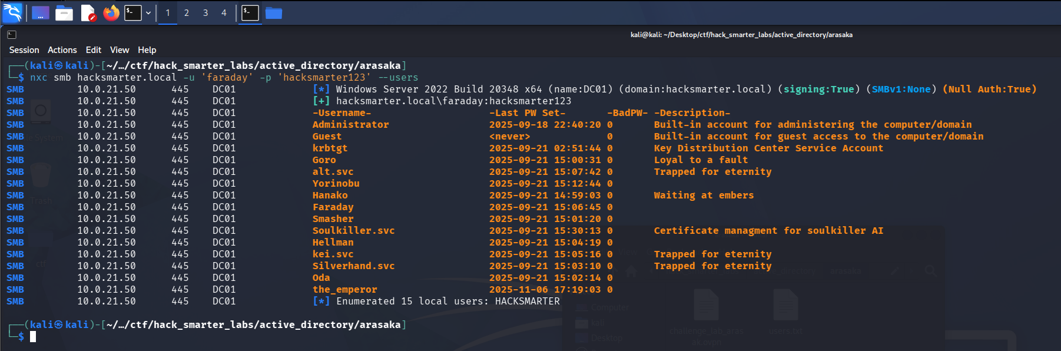
Task: Select the Goro username
Action: (x=324, y=160)
